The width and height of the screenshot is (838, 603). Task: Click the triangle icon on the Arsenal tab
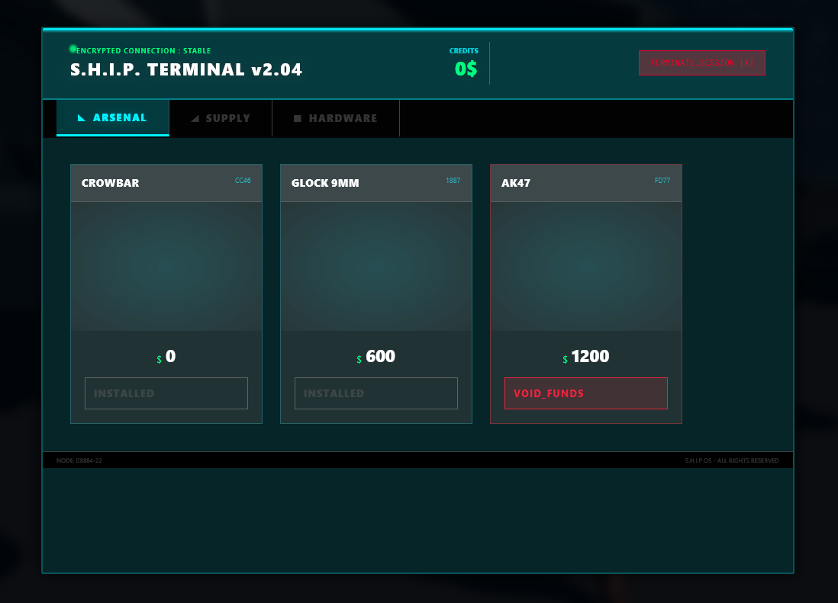(x=82, y=118)
